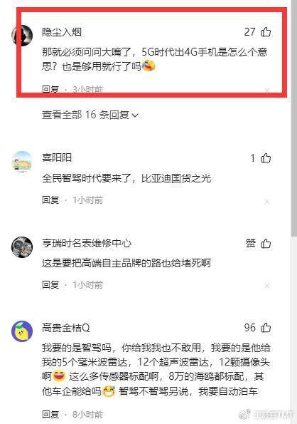Image resolution: width=297 pixels, height=424 pixels.
Task: Reply to 亨瑞时名表维修中心 comment
Action: click(50, 285)
